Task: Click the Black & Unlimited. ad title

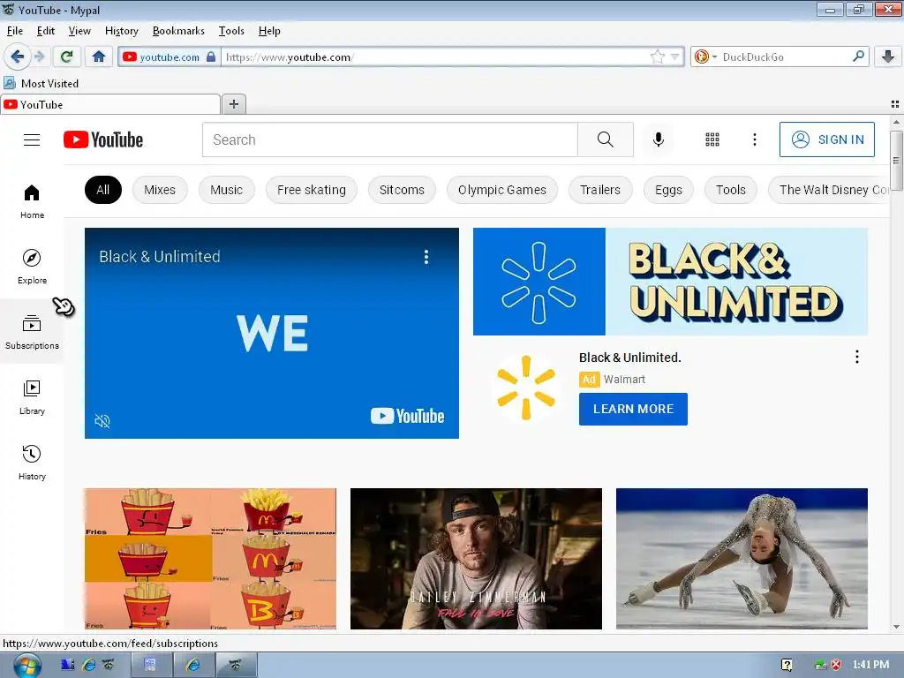Action: click(x=630, y=358)
